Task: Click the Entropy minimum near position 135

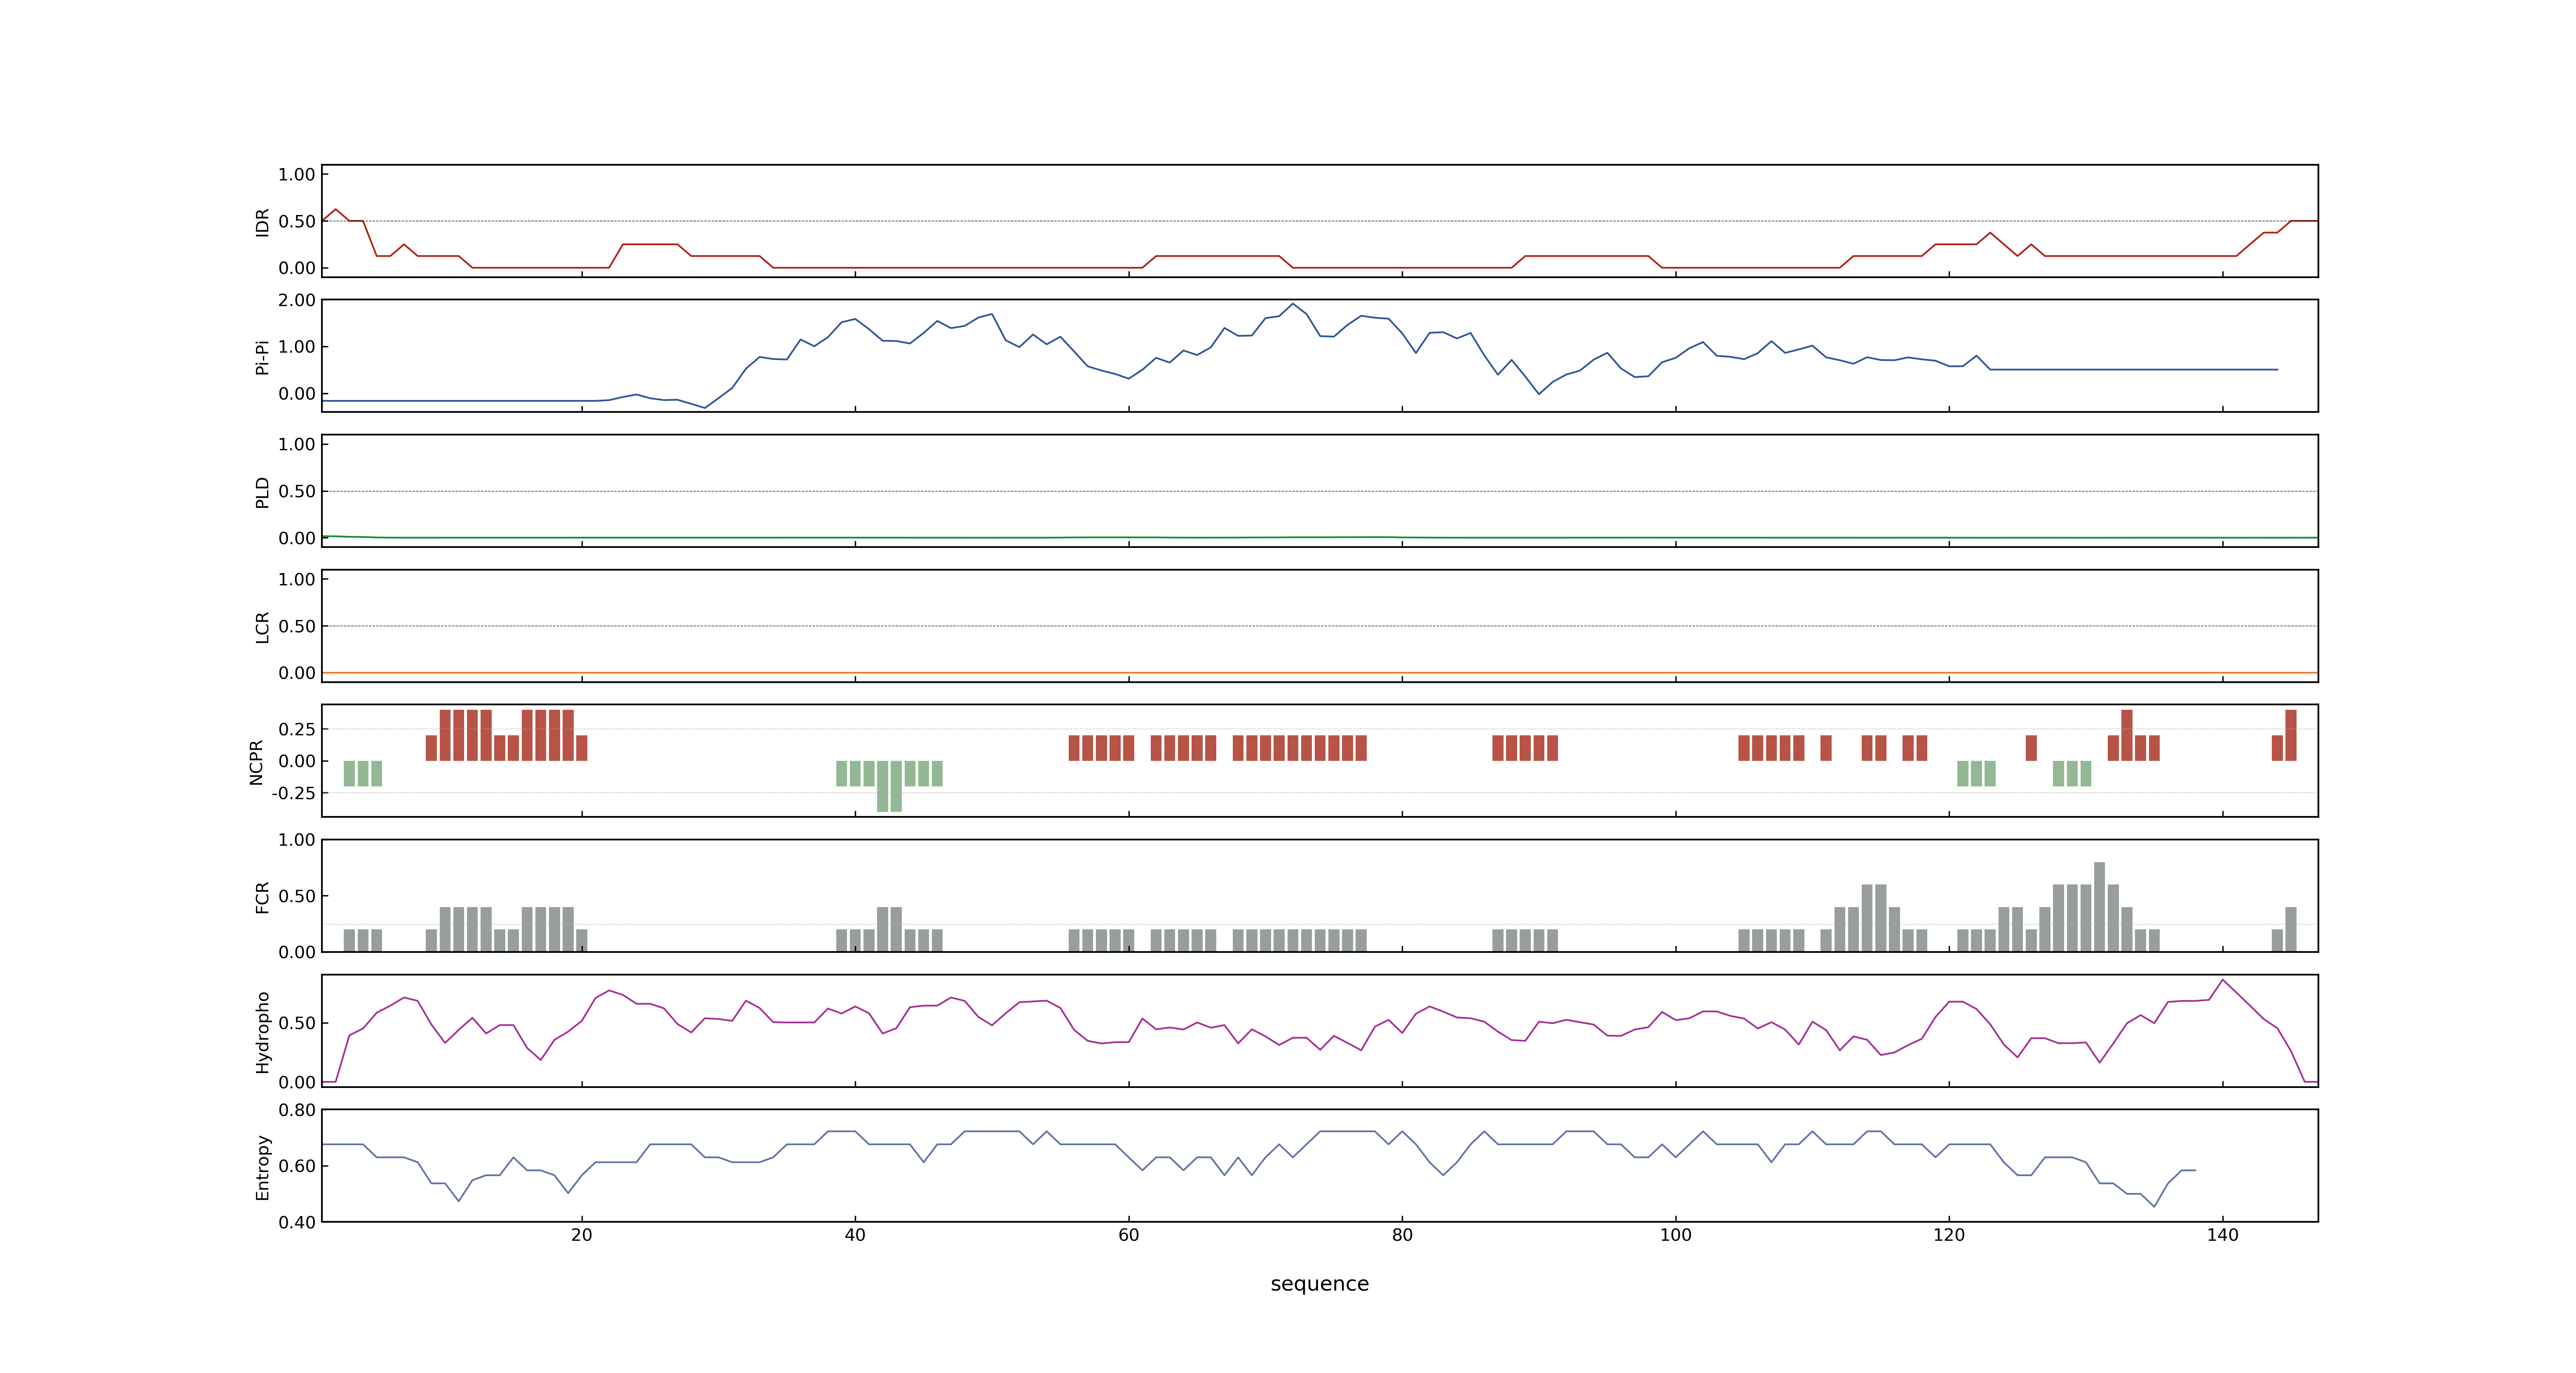Action: point(2154,1206)
